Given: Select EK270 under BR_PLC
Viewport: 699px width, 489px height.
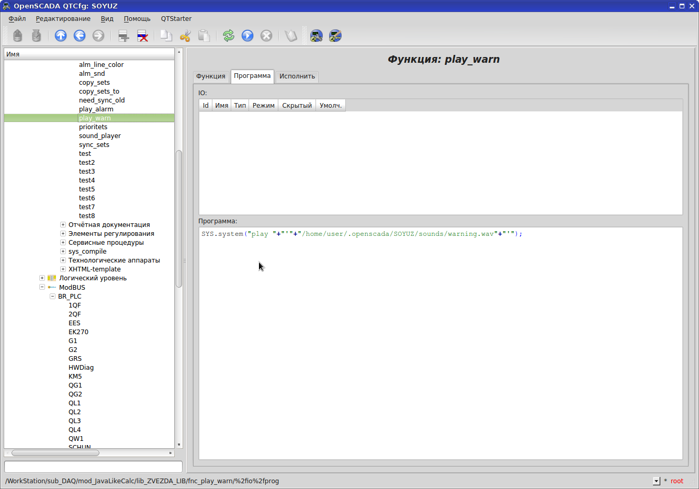Looking at the screenshot, I should tap(78, 332).
